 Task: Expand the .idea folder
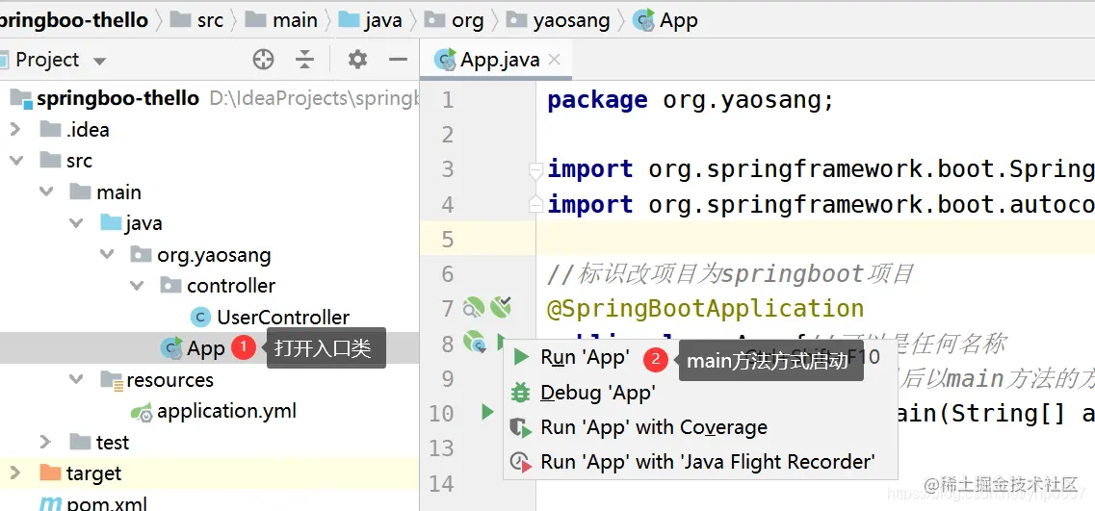coord(15,129)
